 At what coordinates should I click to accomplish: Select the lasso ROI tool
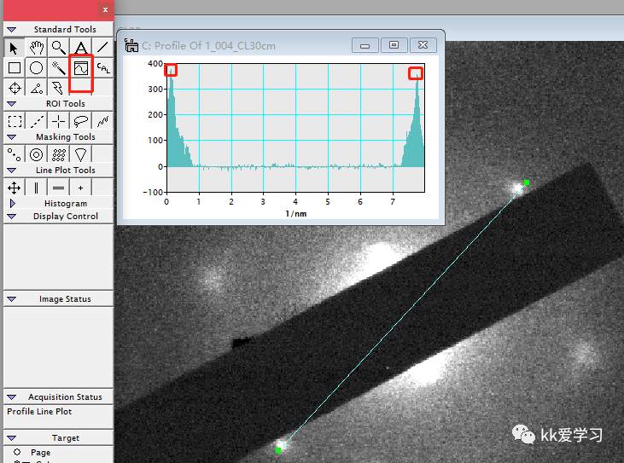(x=80, y=121)
